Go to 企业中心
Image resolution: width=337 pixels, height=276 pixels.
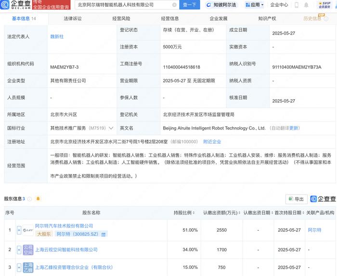pos(279,5)
